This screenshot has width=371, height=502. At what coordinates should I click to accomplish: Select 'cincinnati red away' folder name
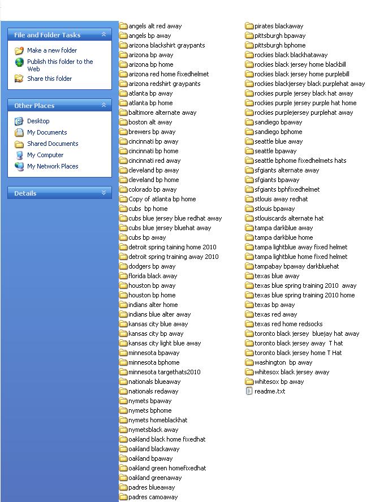[x=154, y=161]
